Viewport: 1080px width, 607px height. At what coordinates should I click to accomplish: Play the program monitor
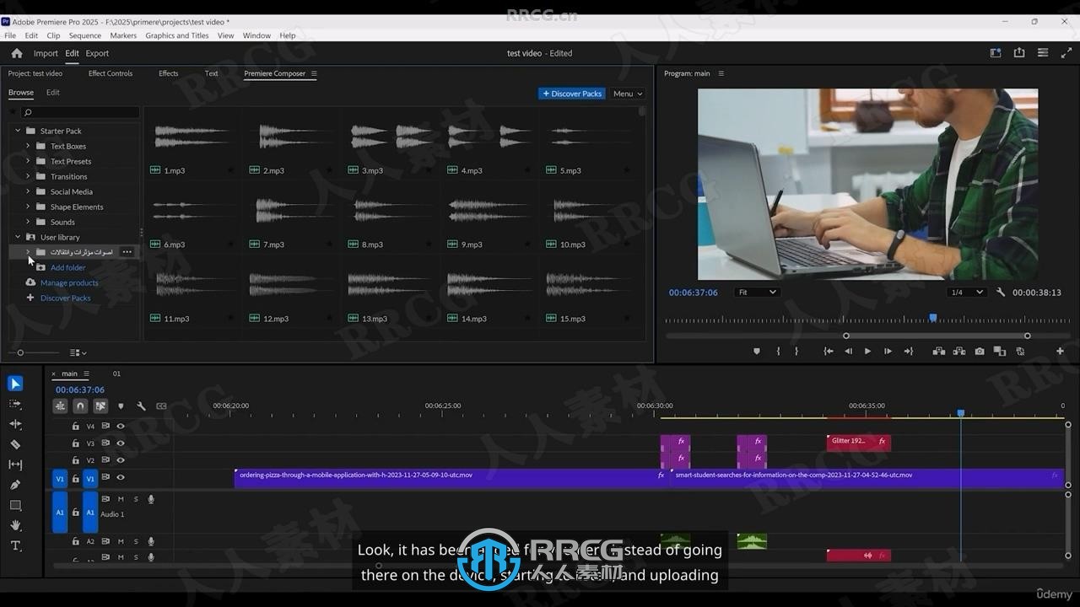tap(867, 352)
